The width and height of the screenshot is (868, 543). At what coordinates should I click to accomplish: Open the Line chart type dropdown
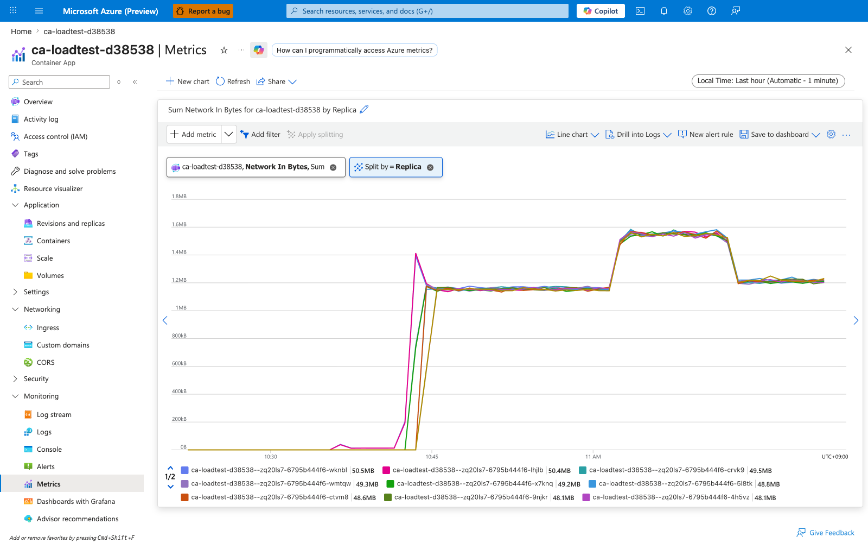click(572, 135)
